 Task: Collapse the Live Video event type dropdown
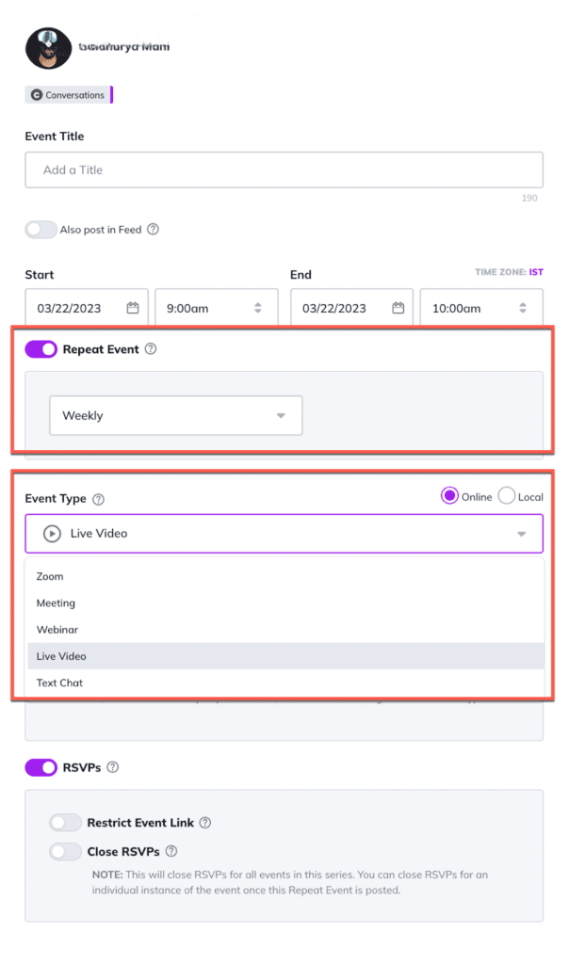[x=521, y=534]
